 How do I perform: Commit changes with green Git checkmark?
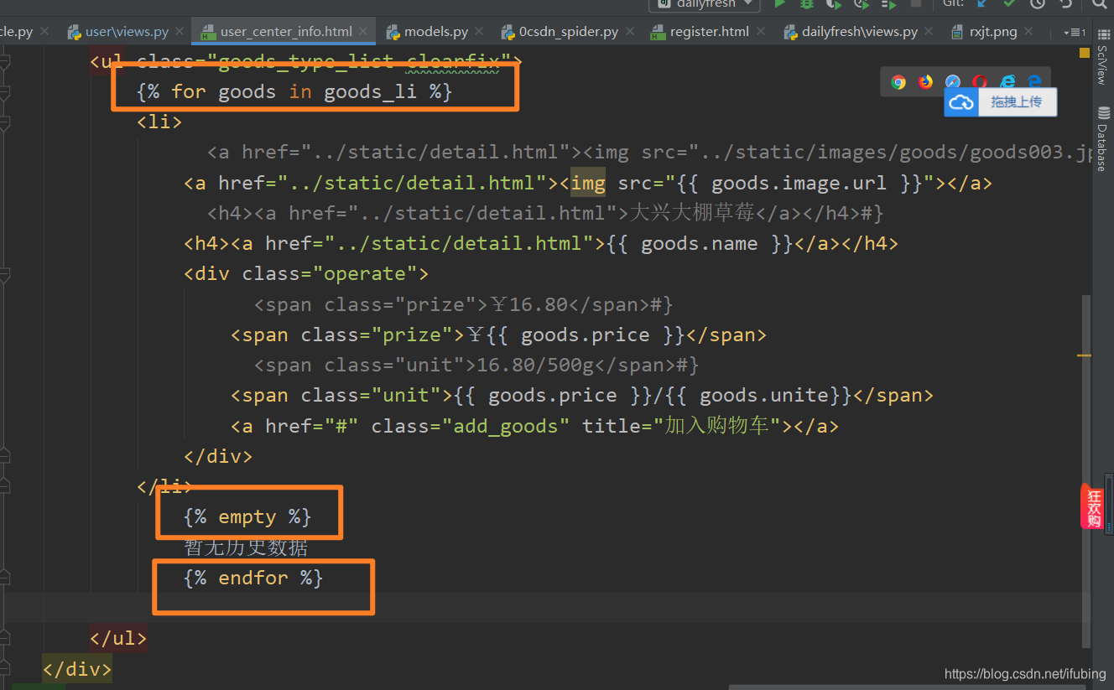point(1009,4)
